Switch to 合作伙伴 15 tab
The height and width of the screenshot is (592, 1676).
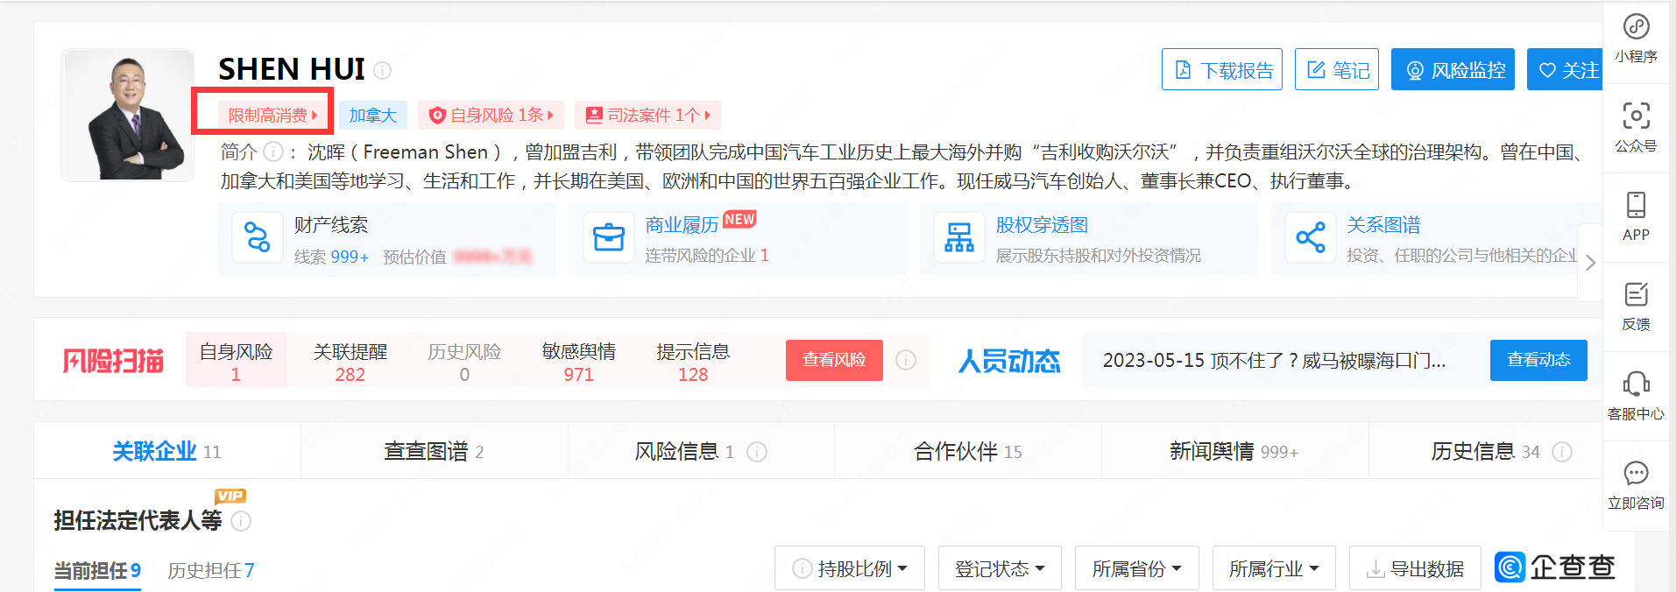[967, 451]
